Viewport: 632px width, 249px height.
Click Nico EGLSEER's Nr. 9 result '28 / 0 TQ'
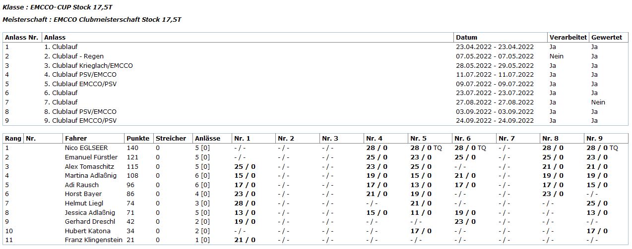(602, 148)
